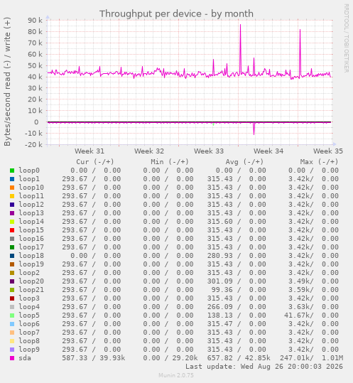Click the 'Week 33' axis label

coord(209,151)
